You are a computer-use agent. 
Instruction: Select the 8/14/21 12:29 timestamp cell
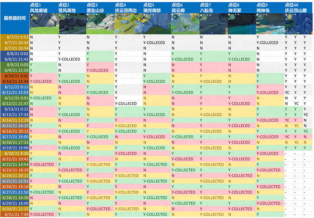pyautogui.click(x=15, y=120)
